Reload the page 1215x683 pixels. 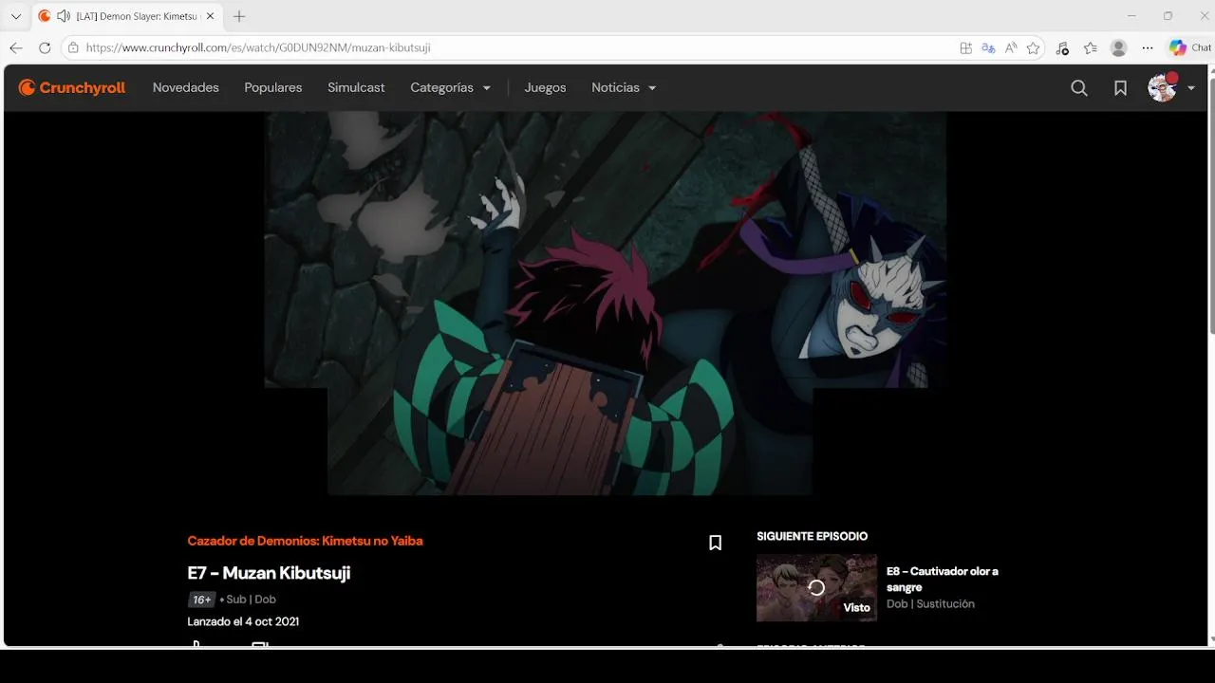point(45,47)
